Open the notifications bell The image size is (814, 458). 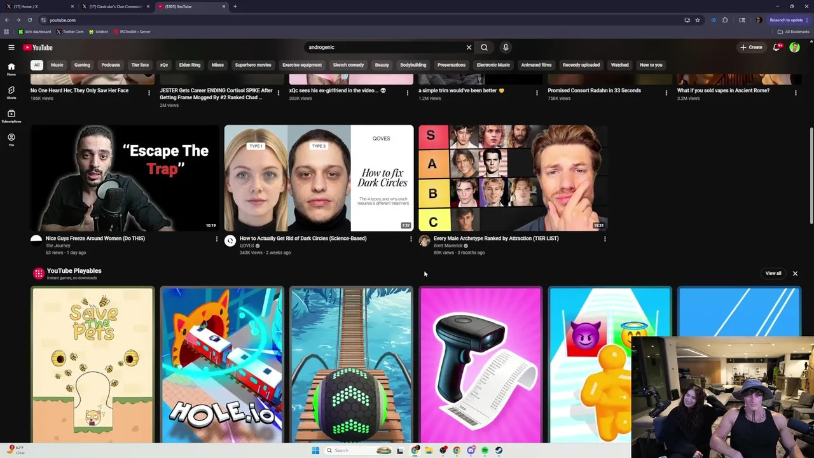pyautogui.click(x=776, y=47)
